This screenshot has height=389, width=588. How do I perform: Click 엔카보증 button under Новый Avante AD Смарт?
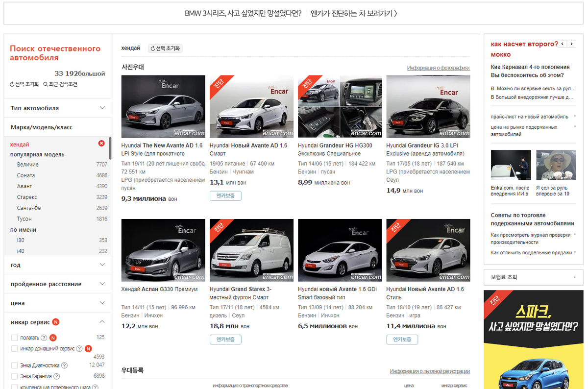pyautogui.click(x=225, y=196)
